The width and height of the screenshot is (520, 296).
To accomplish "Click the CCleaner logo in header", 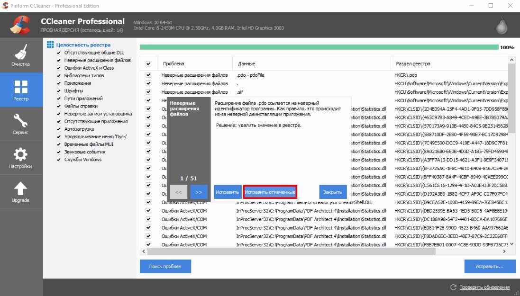I will [21, 25].
